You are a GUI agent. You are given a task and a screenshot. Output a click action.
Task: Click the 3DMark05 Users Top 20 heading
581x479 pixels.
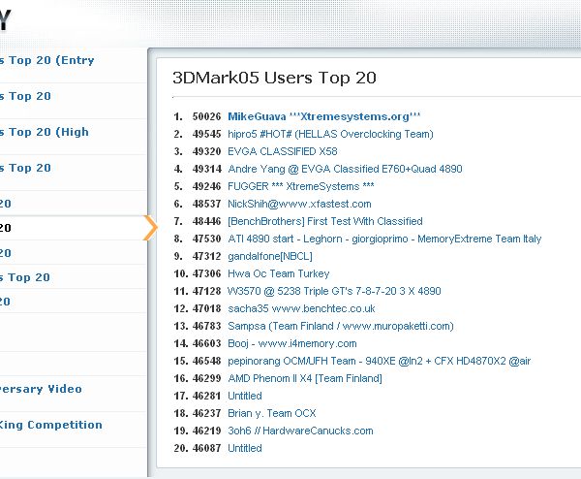coord(274,78)
